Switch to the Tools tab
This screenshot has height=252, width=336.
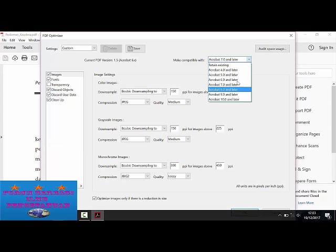point(27,47)
